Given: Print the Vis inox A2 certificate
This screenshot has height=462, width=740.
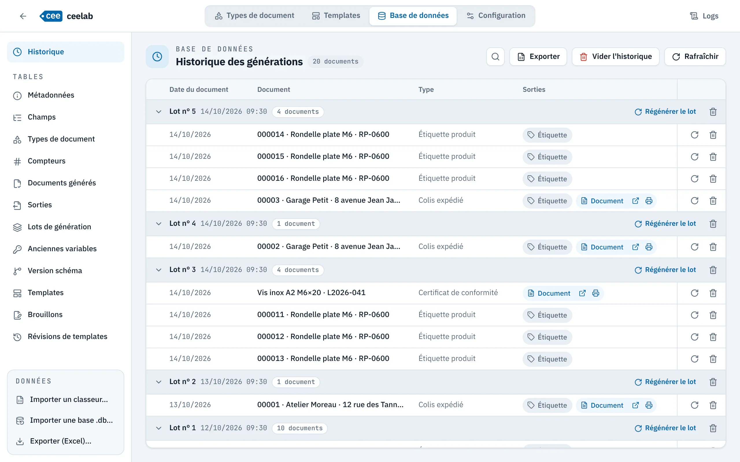Looking at the screenshot, I should [596, 293].
